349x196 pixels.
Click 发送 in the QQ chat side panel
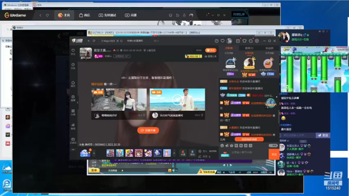pos(323,135)
